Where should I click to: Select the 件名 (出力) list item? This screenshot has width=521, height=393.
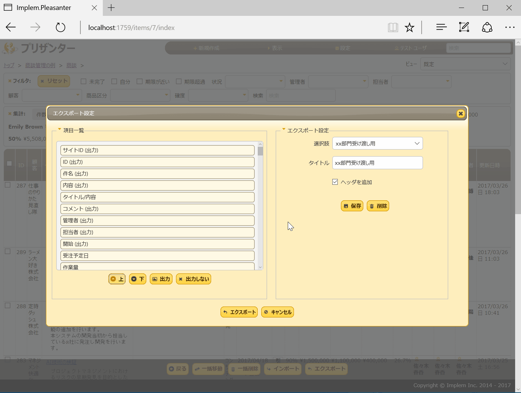157,174
